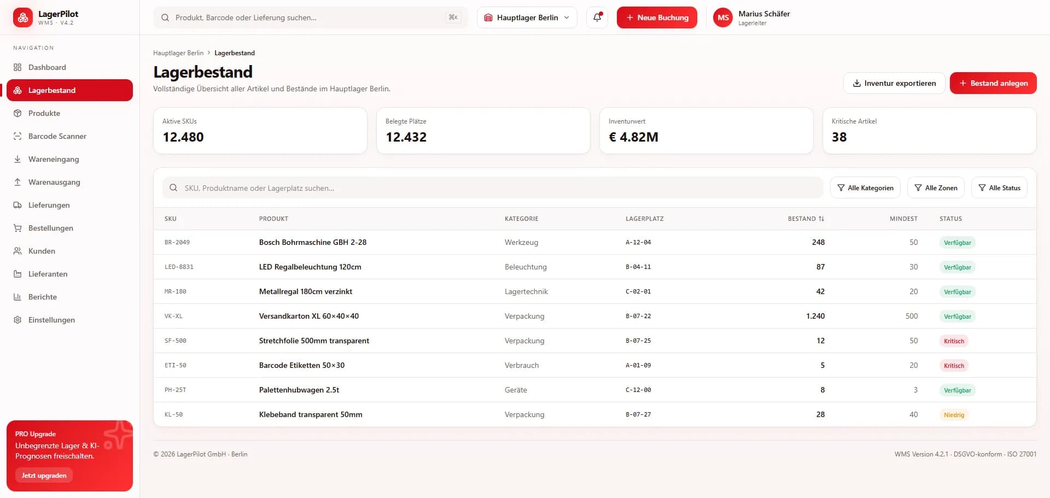Sort by Bestand column arrows icon
Viewport: 1050px width, 498px height.
pyautogui.click(x=821, y=219)
